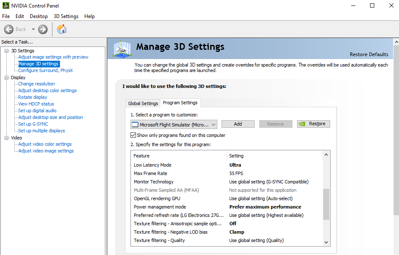Viewport: 399px width, 255px height.
Task: Select 'Manage 3D settings' in the task list
Action: click(x=39, y=64)
